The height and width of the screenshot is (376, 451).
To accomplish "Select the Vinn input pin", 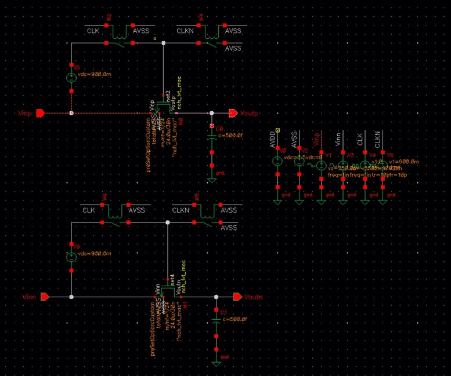I will (45, 297).
